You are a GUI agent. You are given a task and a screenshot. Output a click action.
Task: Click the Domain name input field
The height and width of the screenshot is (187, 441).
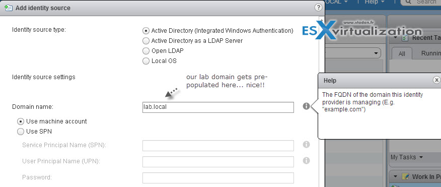coord(218,107)
